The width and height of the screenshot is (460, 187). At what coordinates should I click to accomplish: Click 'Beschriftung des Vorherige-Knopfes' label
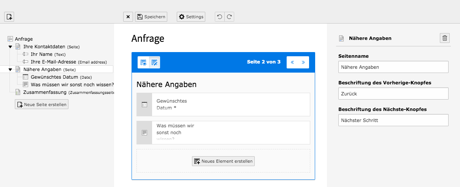[x=385, y=83]
